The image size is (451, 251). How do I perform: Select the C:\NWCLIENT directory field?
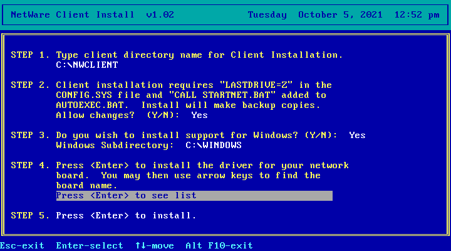tap(87, 65)
